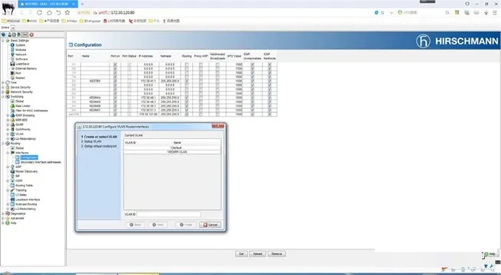
Task: Click the red stop icon above tree
Action: tap(31, 34)
